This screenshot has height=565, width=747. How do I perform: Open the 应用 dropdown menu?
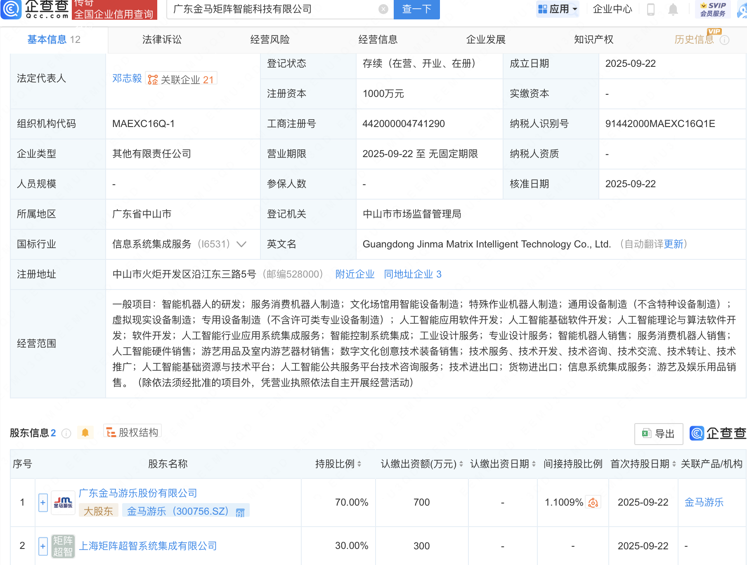pos(558,9)
